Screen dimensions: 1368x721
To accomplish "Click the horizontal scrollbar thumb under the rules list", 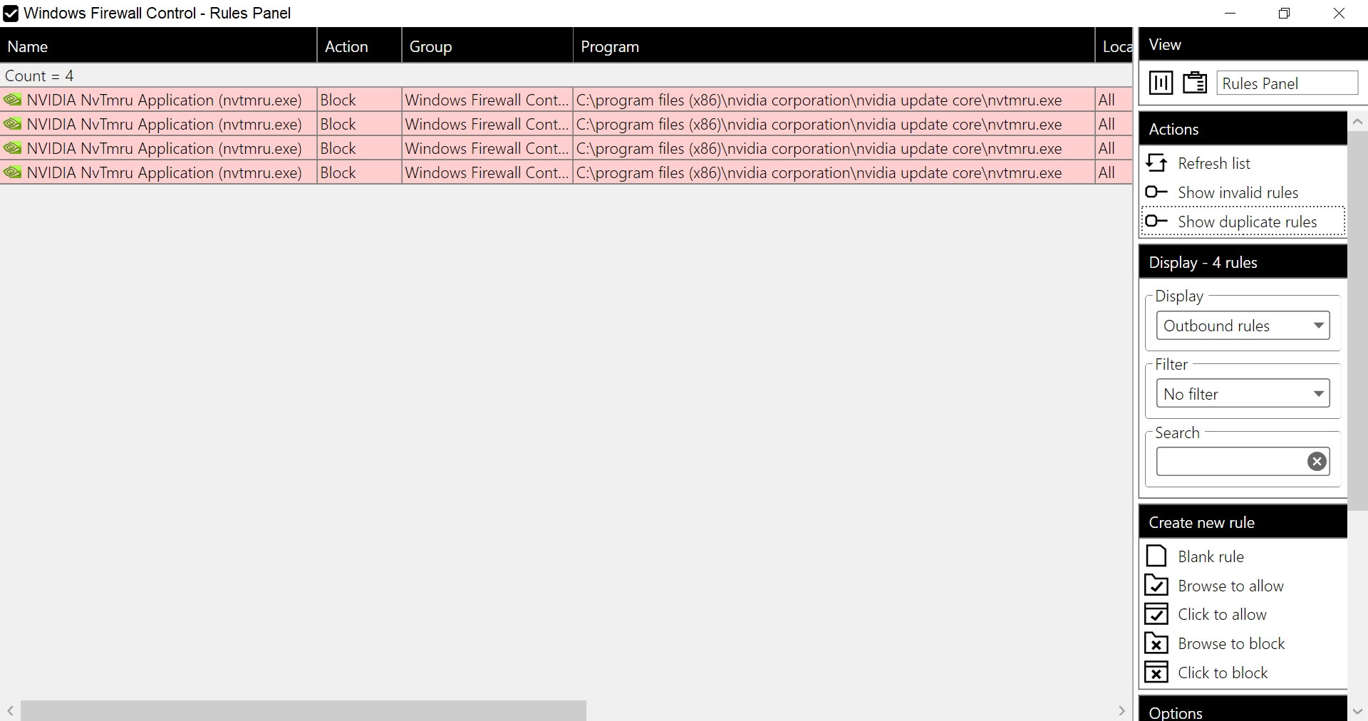I will tap(304, 710).
